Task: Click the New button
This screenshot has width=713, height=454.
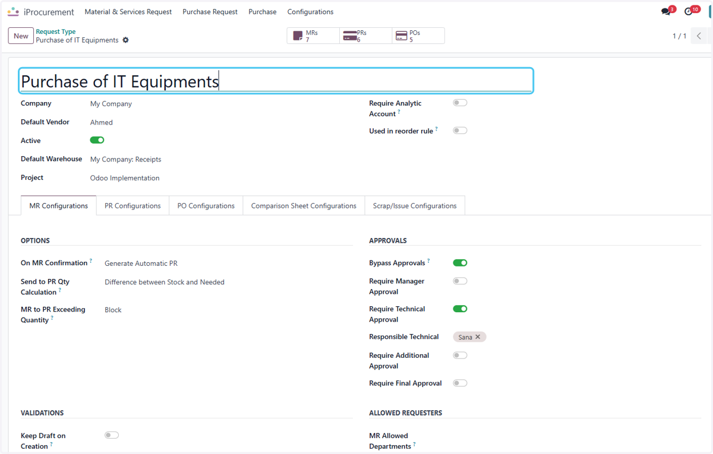Action: coord(21,36)
